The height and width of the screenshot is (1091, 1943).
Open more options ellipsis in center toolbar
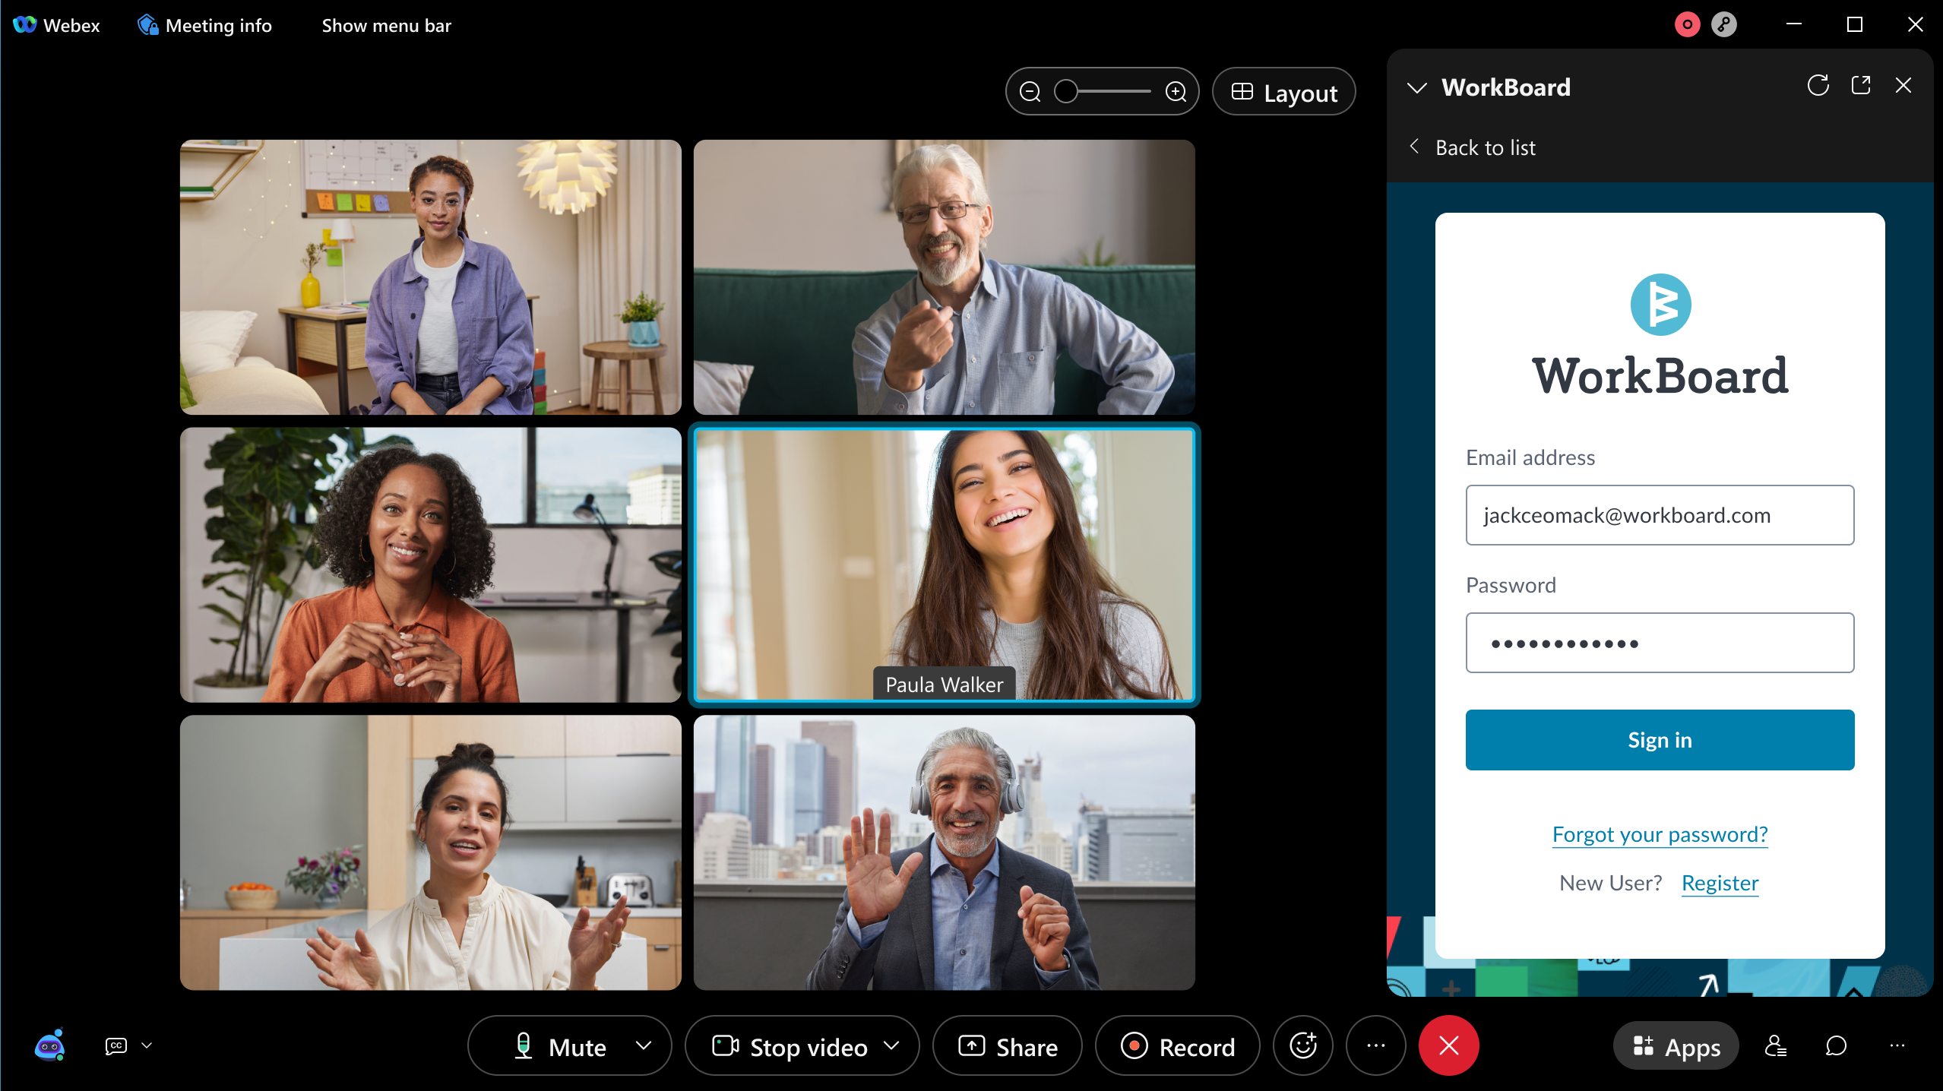coord(1375,1045)
